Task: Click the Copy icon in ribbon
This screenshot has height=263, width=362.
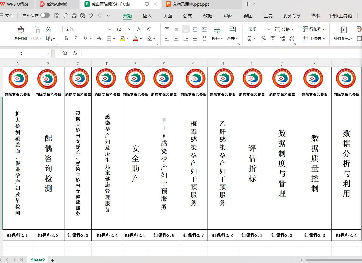Action: click(49, 38)
